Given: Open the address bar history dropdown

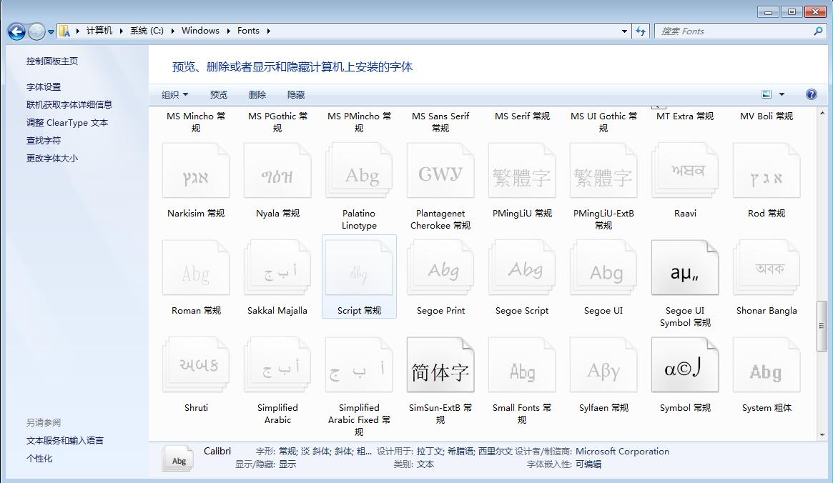Looking at the screenshot, I should [624, 31].
